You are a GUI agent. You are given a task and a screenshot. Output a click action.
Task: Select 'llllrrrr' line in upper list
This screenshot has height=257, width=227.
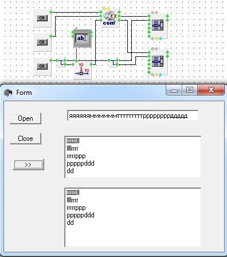point(72,148)
